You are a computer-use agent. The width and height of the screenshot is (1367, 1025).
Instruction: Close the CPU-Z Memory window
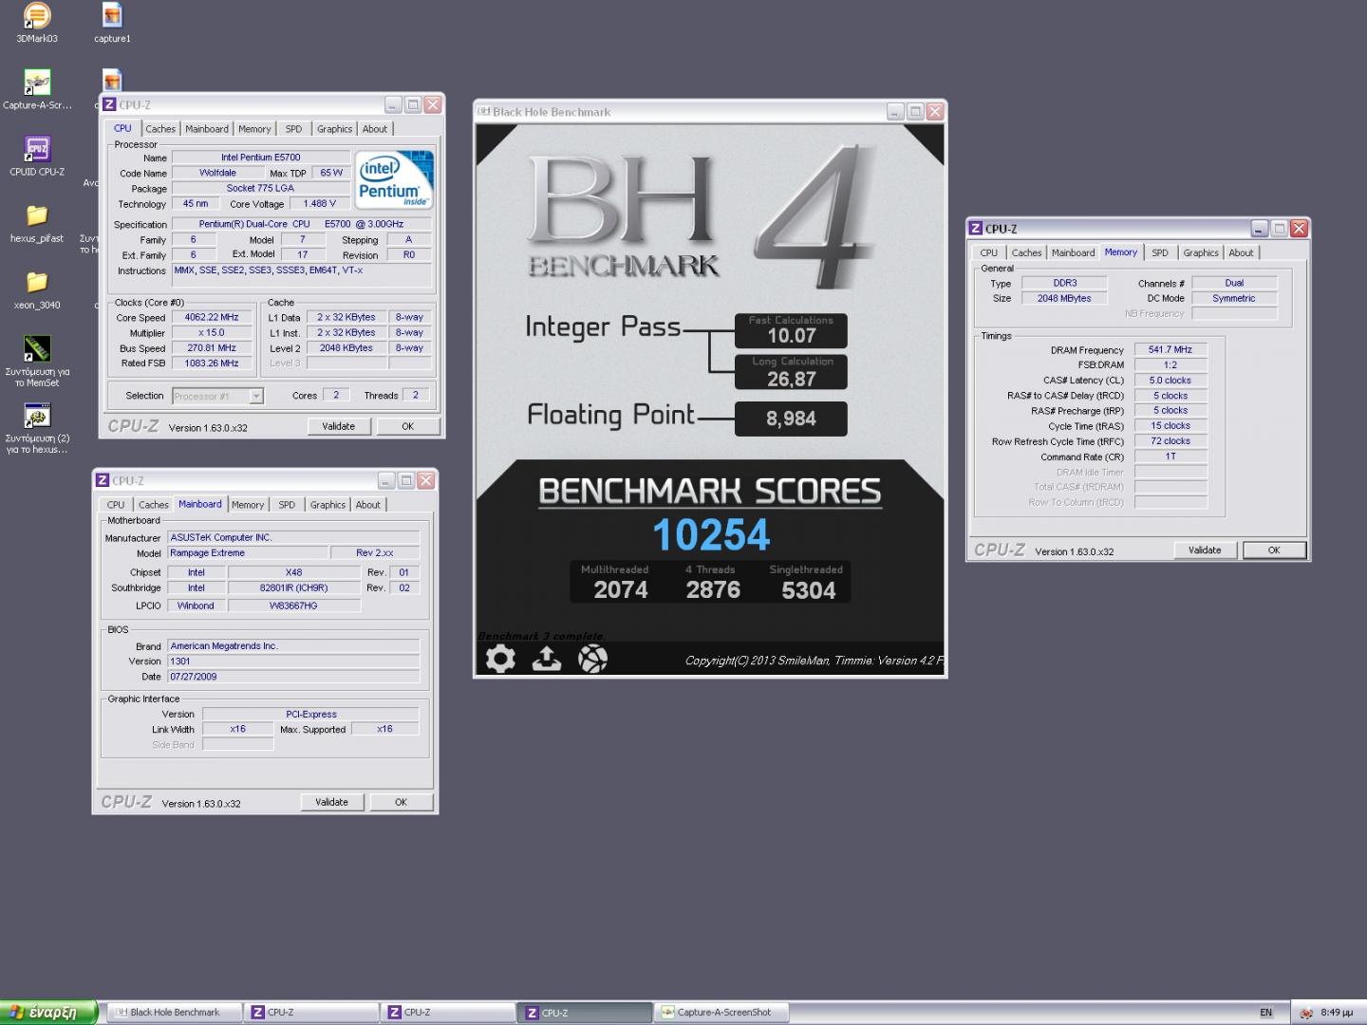tap(1300, 229)
